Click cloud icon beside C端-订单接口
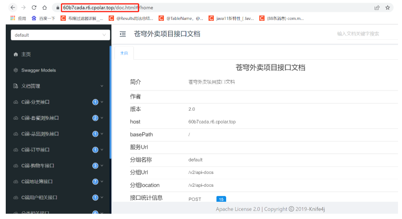This screenshot has height=219, width=402. [x=15, y=150]
